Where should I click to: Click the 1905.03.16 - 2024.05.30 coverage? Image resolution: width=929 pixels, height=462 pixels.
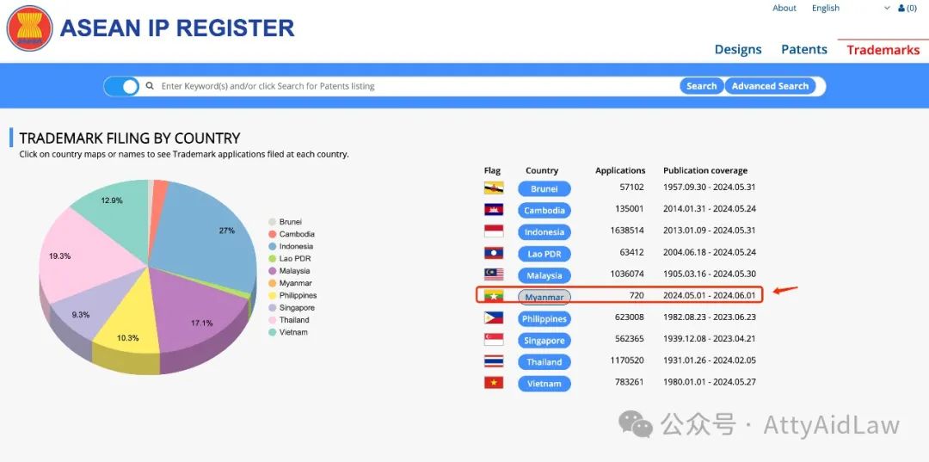709,274
